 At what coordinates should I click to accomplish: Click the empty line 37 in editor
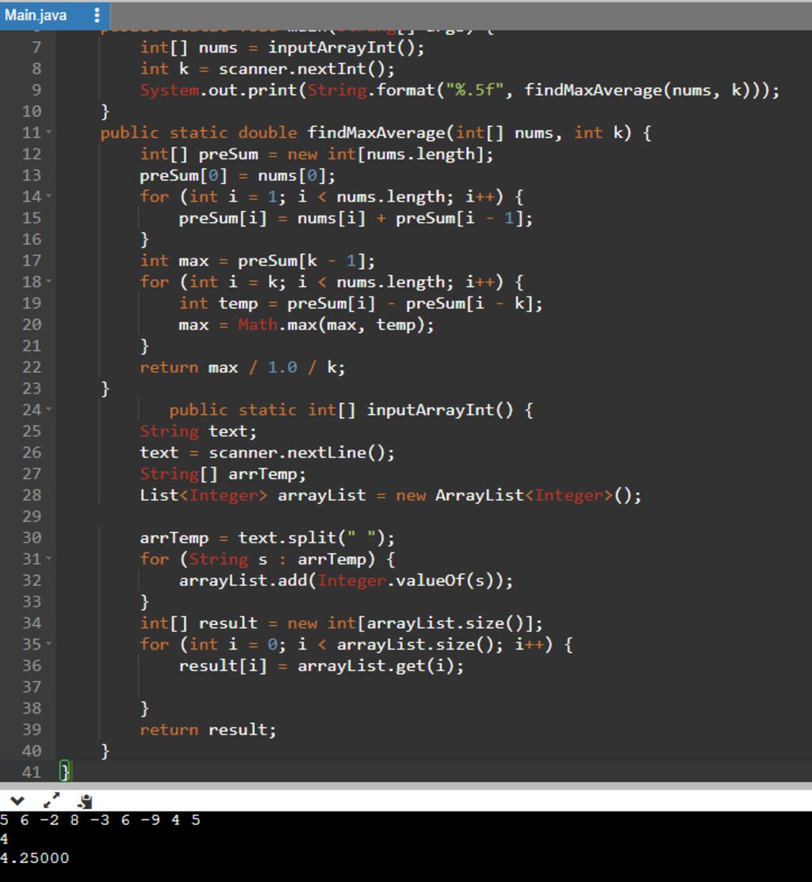pos(433,687)
